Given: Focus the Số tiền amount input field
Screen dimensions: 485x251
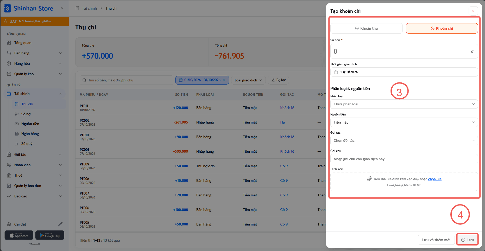Looking at the screenshot, I should coord(404,51).
